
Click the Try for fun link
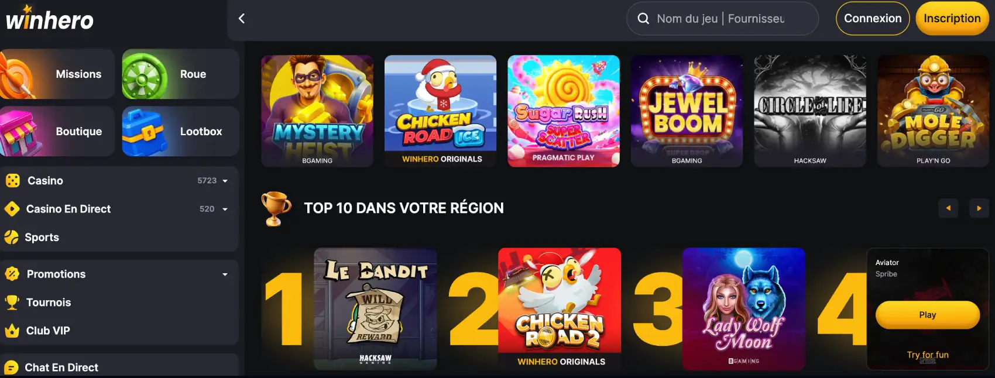[928, 355]
